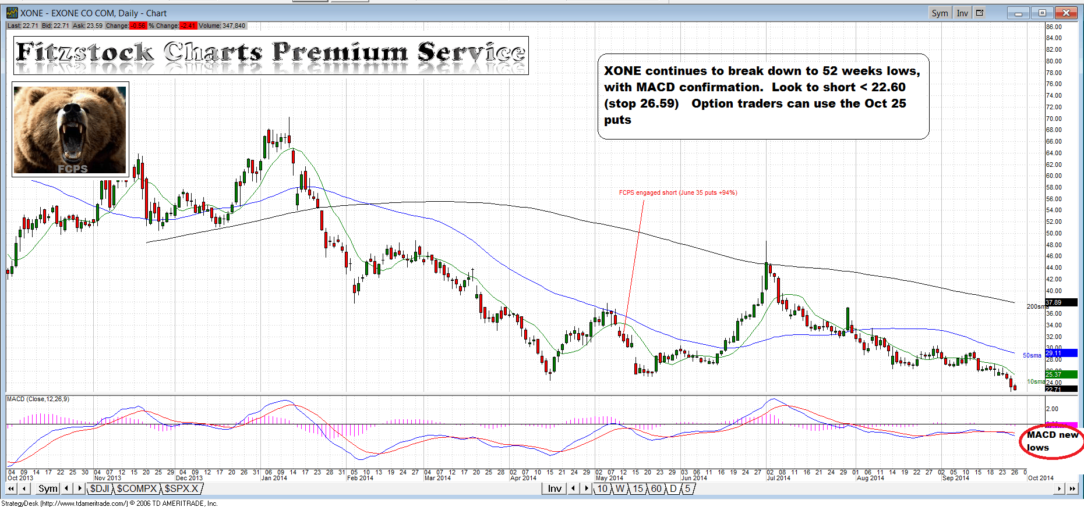Screen dimensions: 1084x507
Task: Select the W weekly interval tab
Action: (620, 488)
